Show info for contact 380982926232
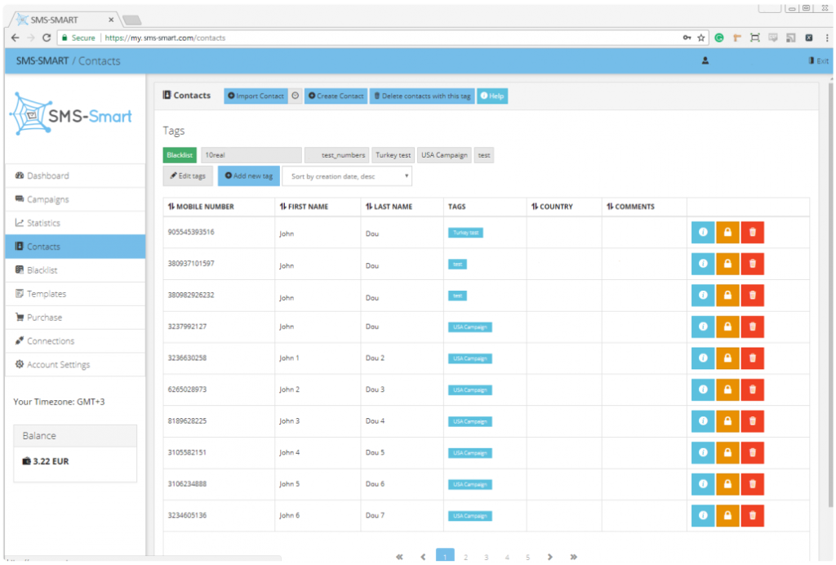This screenshot has width=836, height=565. tap(703, 296)
